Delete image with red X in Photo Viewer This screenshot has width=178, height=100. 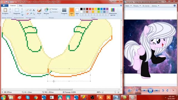pos(173,91)
